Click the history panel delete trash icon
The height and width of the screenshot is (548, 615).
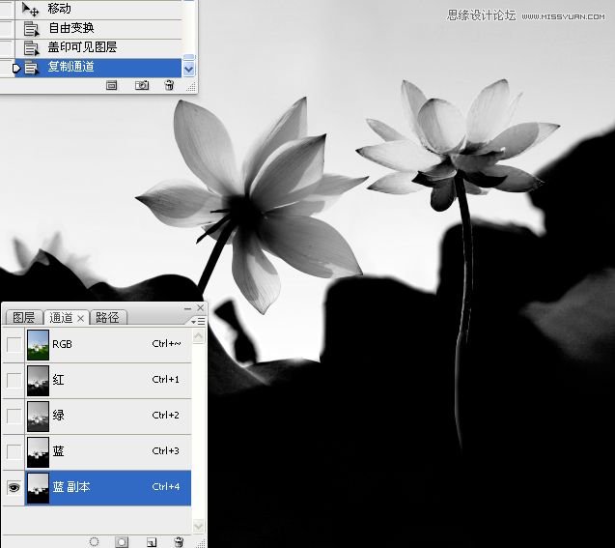[x=169, y=85]
